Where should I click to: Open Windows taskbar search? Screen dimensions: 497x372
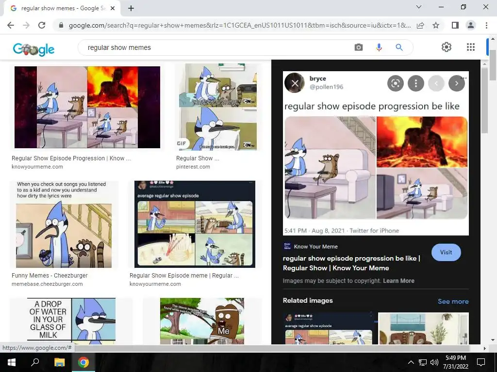[x=35, y=362]
